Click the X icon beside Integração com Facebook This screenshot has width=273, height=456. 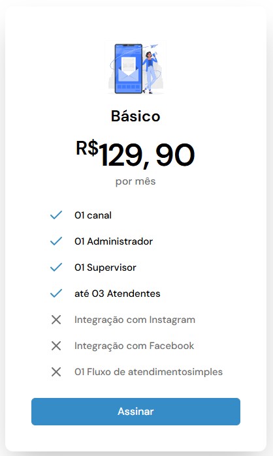pyautogui.click(x=56, y=346)
